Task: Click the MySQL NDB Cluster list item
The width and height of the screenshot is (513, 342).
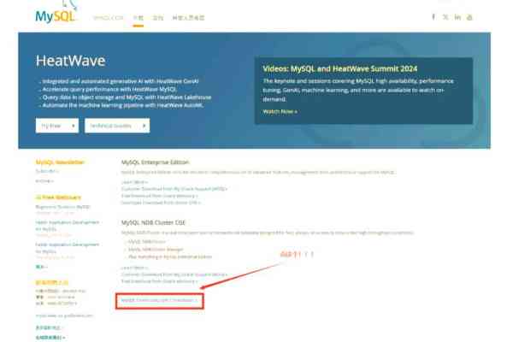Action: pyautogui.click(x=147, y=241)
